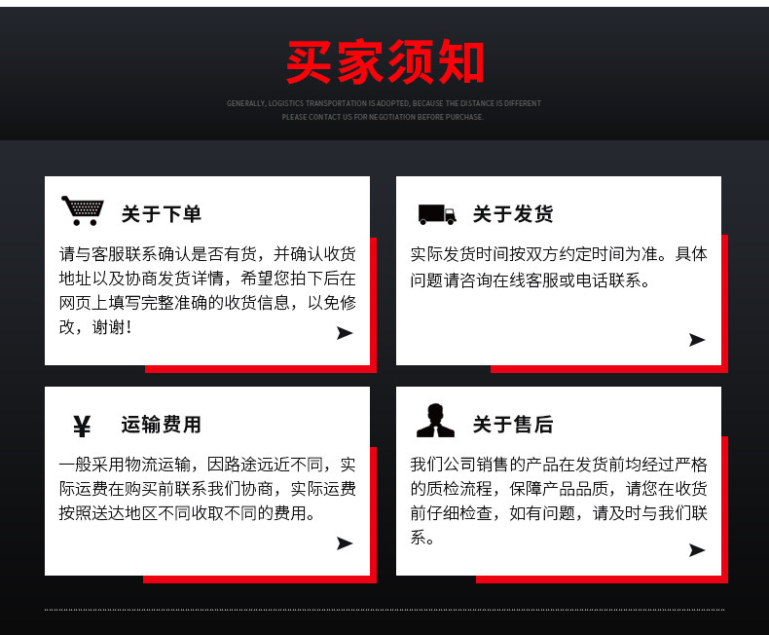The width and height of the screenshot is (769, 635).
Task: Open the 关于售后 heading
Action: [x=513, y=425]
